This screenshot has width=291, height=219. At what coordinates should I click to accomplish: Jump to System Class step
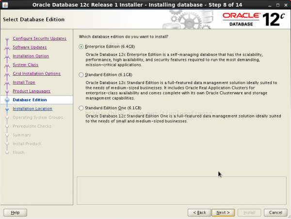coord(25,65)
